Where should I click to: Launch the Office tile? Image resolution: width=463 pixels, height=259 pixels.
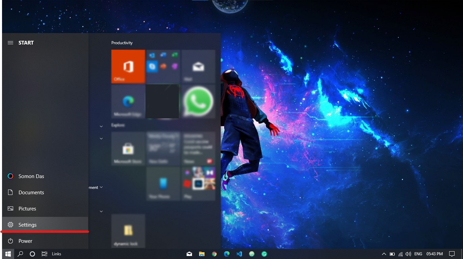pyautogui.click(x=128, y=66)
